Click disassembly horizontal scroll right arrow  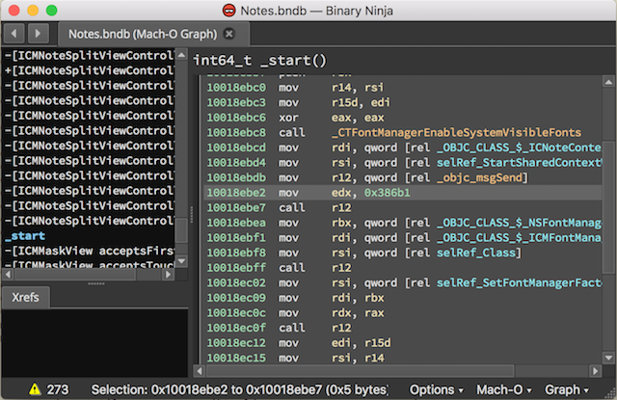tap(595, 371)
